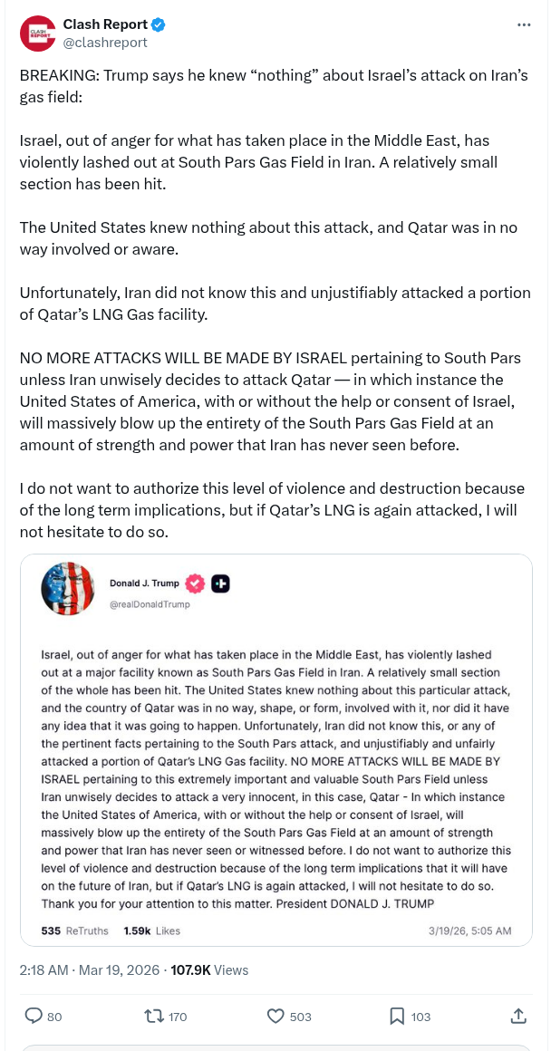
Task: Click the black plus icon beside Trump's name
Action: pos(220,583)
